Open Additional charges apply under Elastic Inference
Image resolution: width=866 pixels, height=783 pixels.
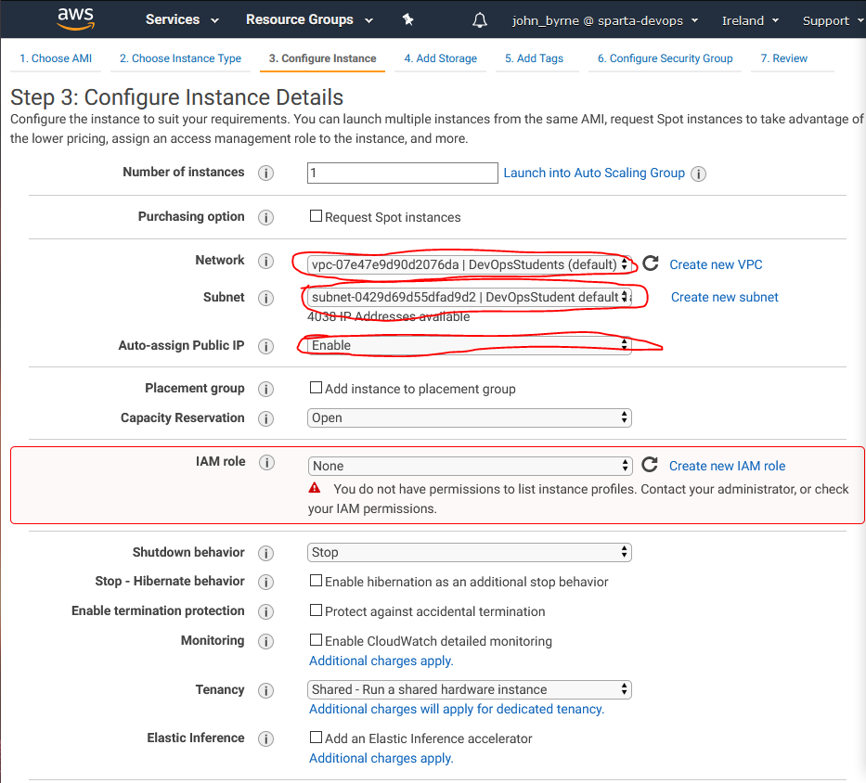coord(381,758)
